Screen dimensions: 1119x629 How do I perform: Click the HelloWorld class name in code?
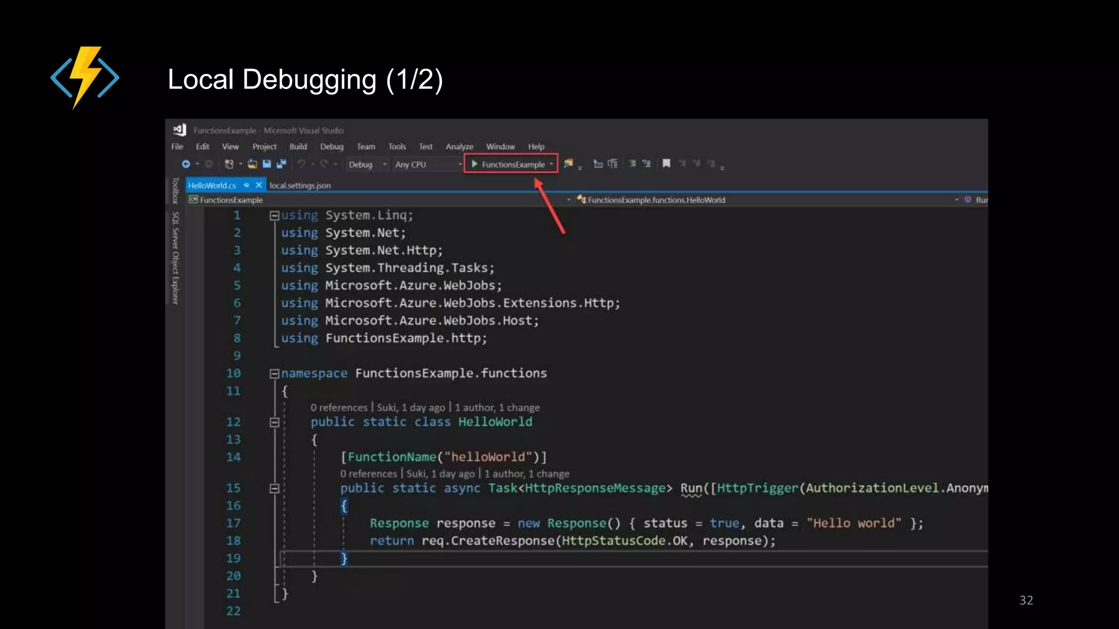click(x=495, y=422)
